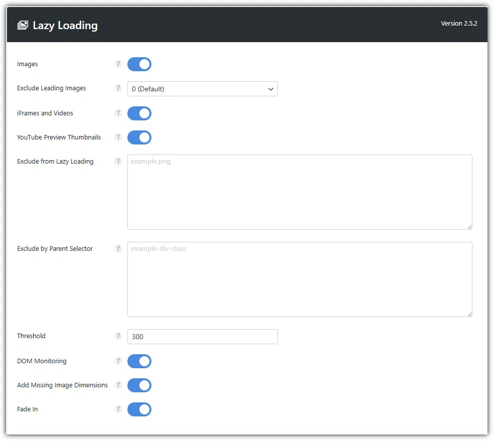Open help tooltip for iFrames and Videos
The width and height of the screenshot is (494, 441).
pos(118,113)
